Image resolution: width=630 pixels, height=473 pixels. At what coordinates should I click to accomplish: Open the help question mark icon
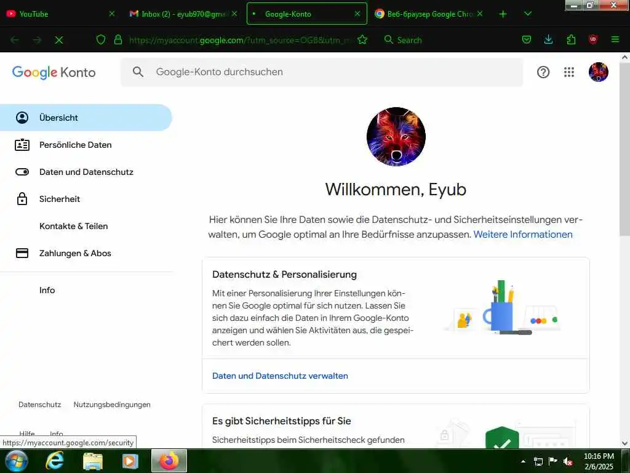pyautogui.click(x=543, y=72)
